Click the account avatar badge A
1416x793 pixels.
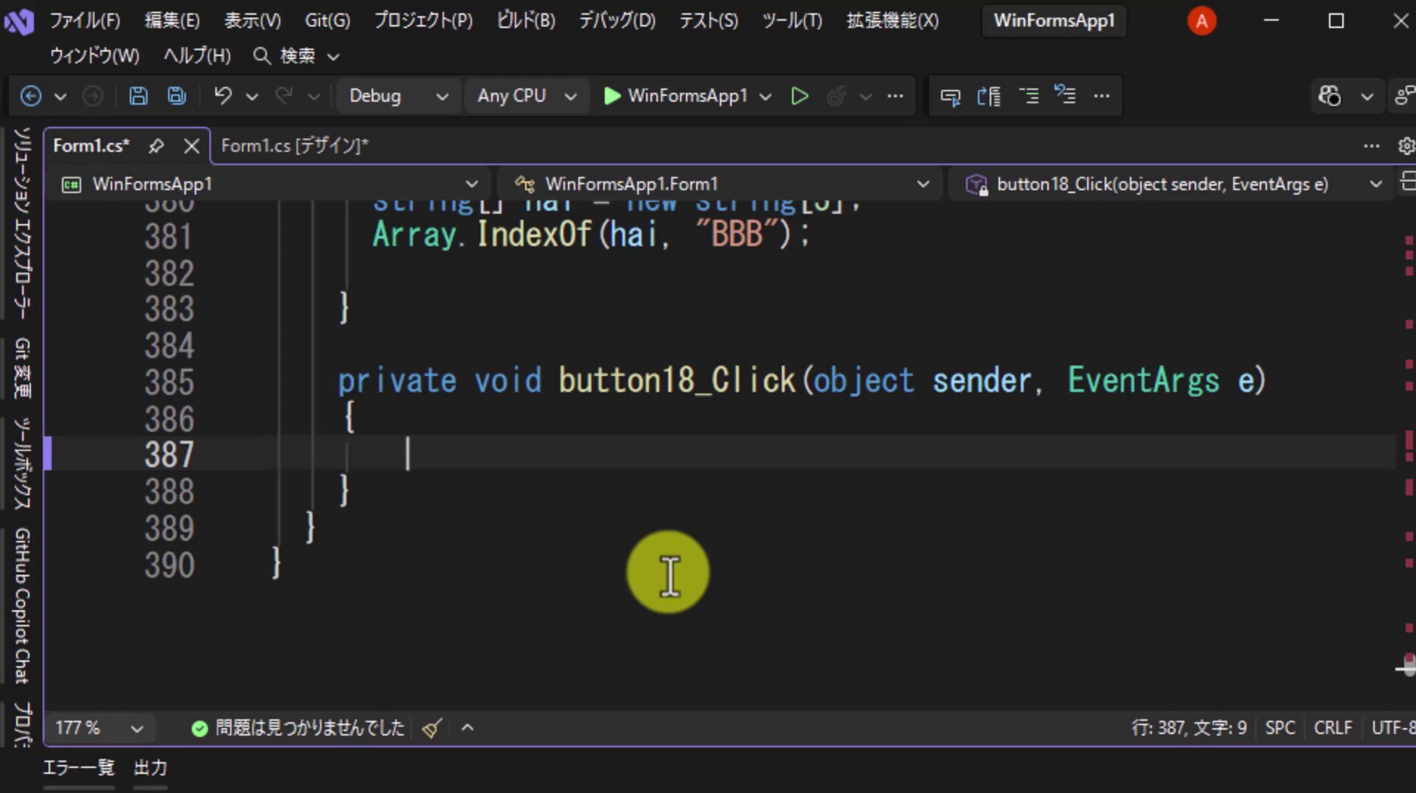pos(1201,21)
